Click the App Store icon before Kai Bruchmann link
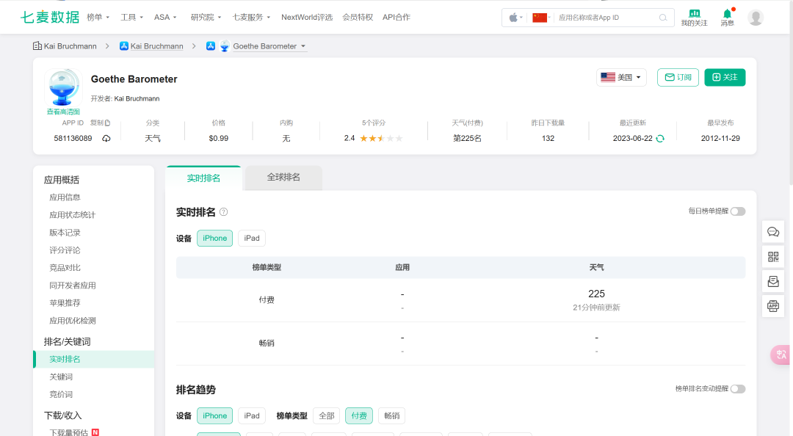 pyautogui.click(x=124, y=46)
